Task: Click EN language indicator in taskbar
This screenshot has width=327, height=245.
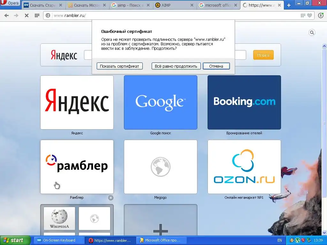Action: [x=279, y=240]
